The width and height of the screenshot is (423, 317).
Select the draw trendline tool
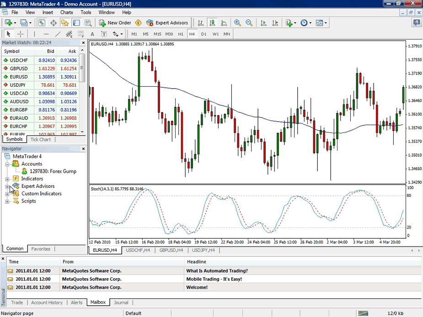tap(58, 34)
